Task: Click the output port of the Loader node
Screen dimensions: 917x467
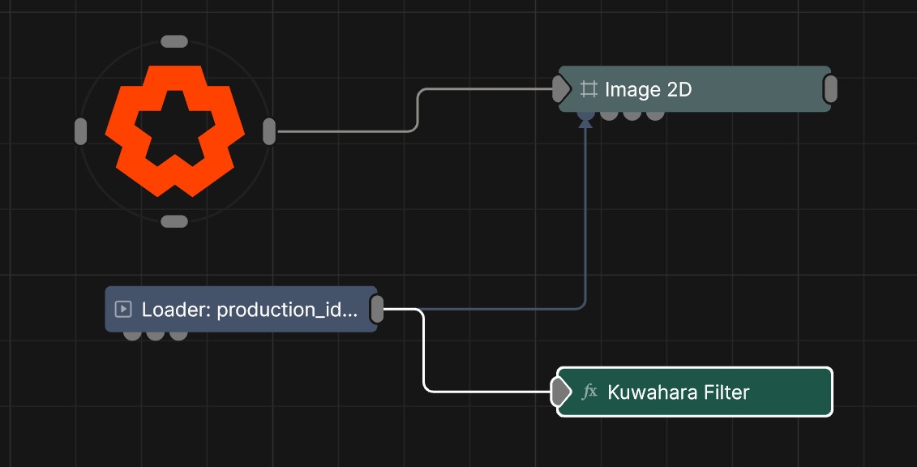Action: point(376,310)
